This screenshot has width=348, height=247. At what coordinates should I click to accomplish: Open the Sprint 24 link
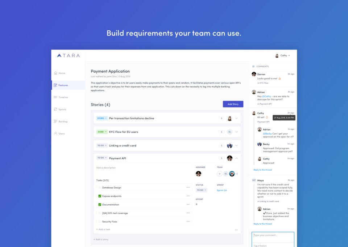[222, 190]
